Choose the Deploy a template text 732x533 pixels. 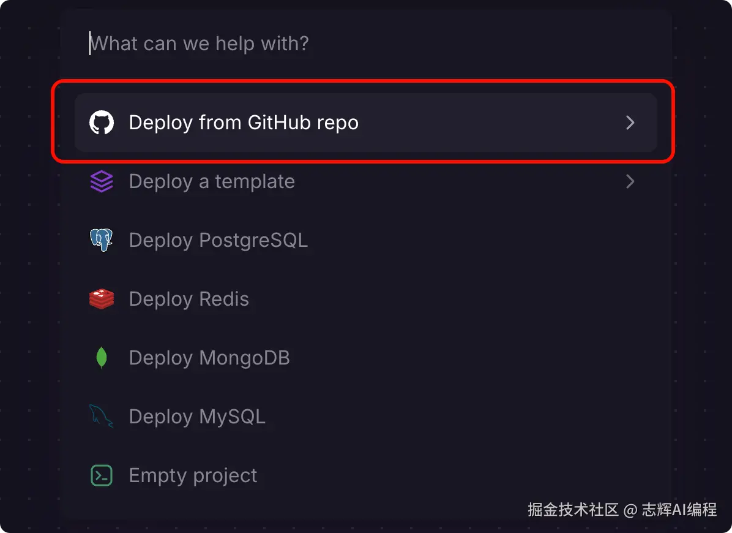tap(212, 181)
